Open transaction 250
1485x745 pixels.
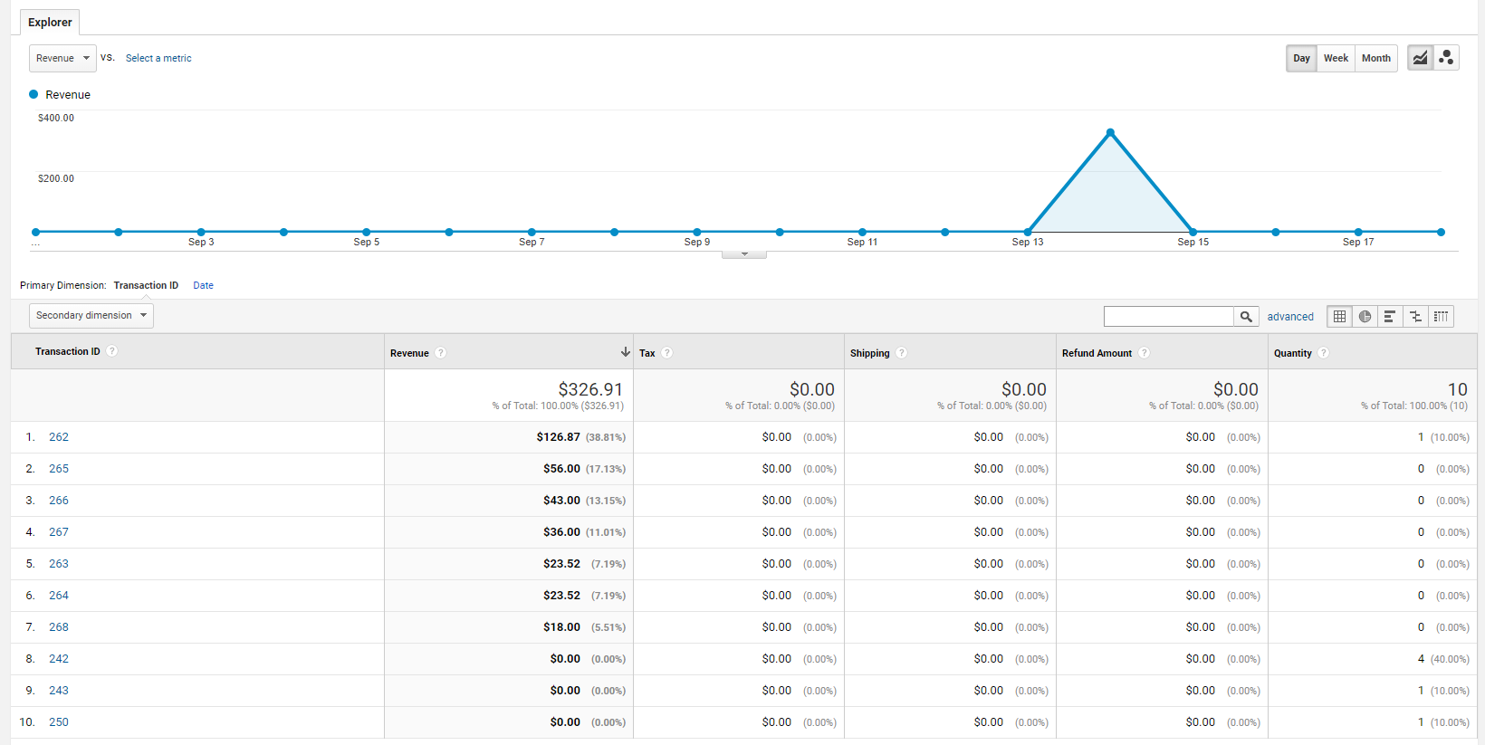59,722
